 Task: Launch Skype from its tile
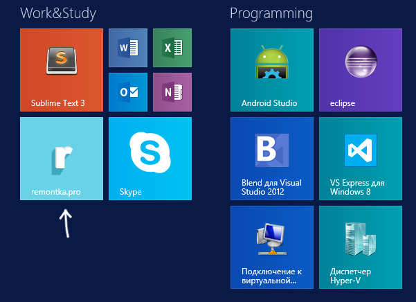pyautogui.click(x=150, y=159)
